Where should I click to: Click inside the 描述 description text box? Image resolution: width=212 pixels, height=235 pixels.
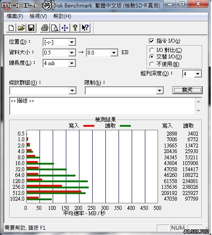point(102,106)
